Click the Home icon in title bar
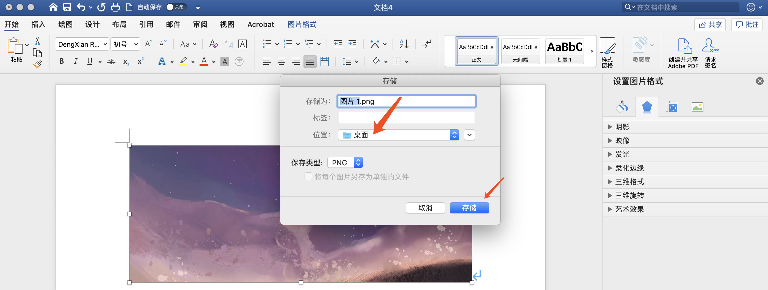 tap(53, 7)
